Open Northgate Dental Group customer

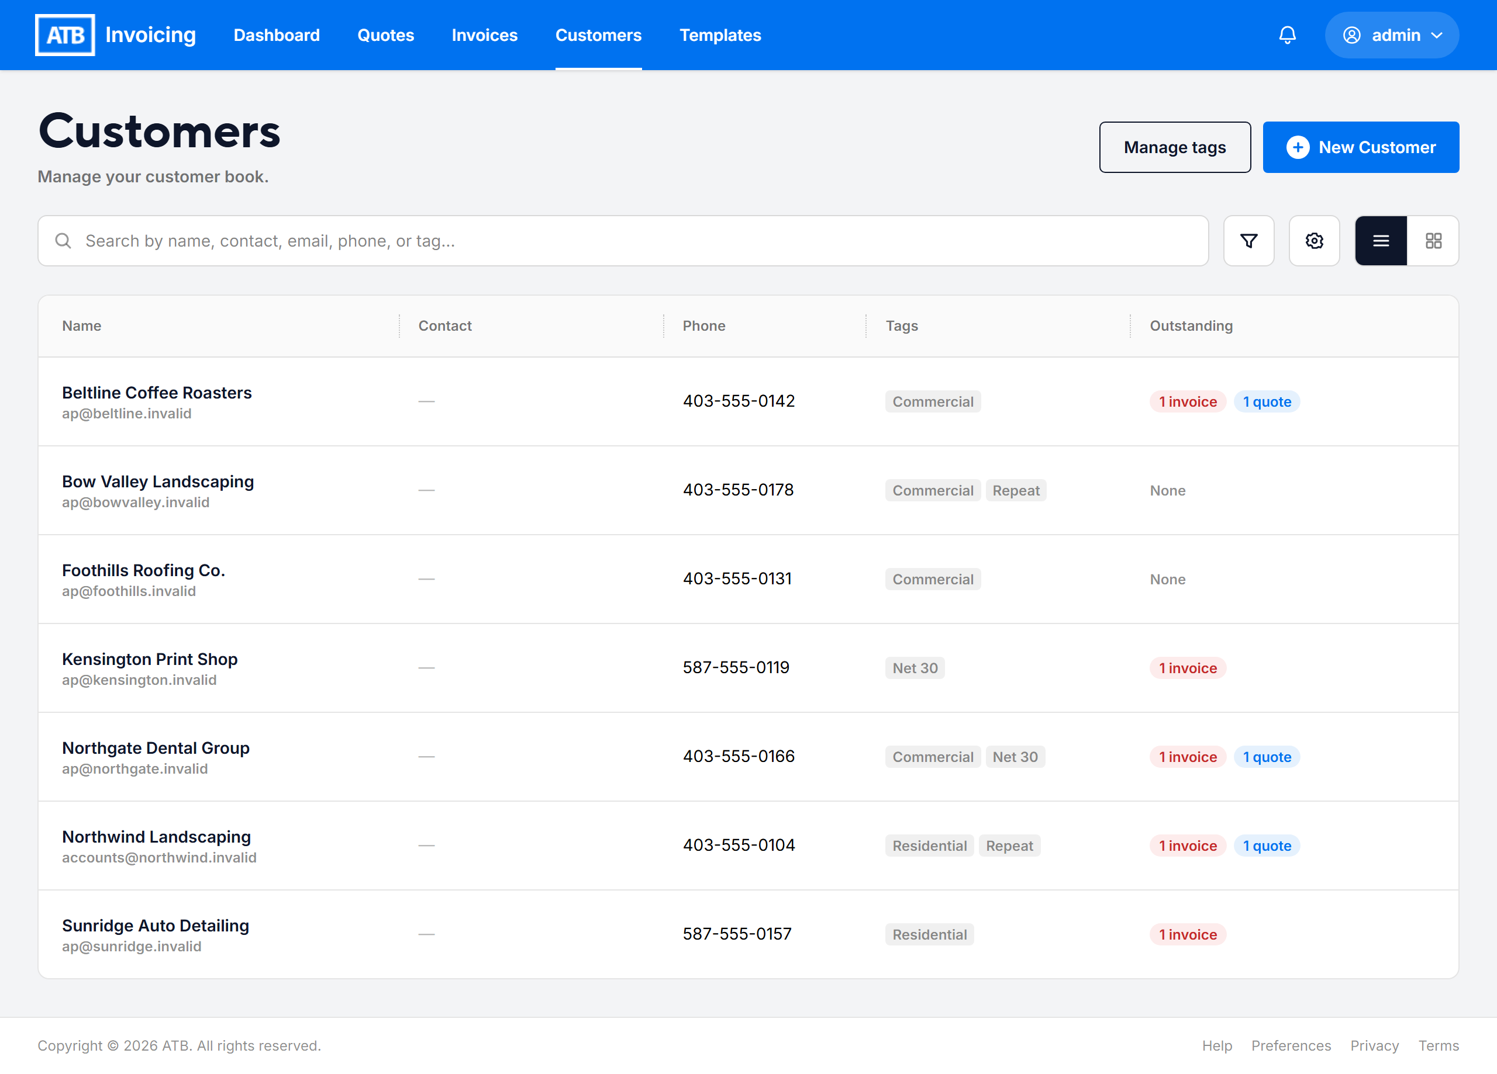[156, 748]
